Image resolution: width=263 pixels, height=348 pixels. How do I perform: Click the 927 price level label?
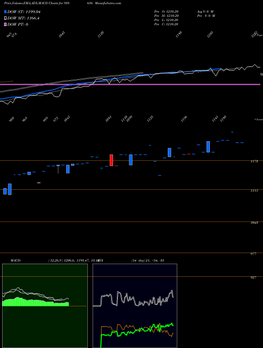coord(253,278)
